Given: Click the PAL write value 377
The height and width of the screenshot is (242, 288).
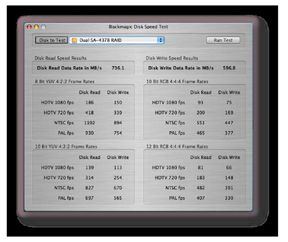Looking at the screenshot, I should pos(229,133).
